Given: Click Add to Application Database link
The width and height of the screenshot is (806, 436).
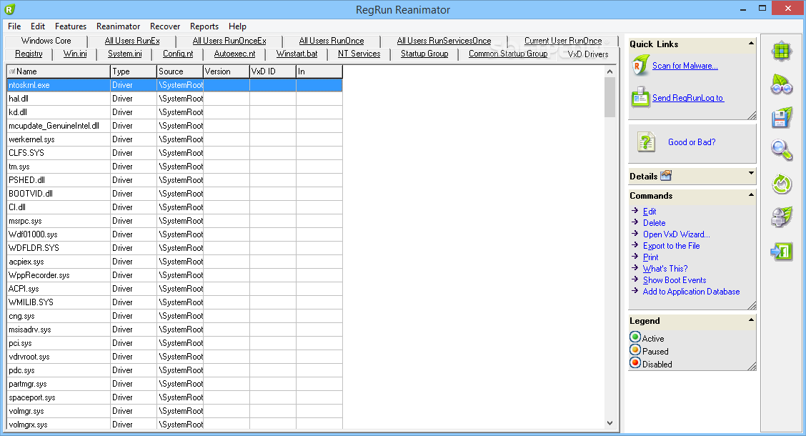Looking at the screenshot, I should point(691,292).
